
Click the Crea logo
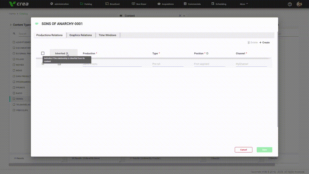click(19, 4)
